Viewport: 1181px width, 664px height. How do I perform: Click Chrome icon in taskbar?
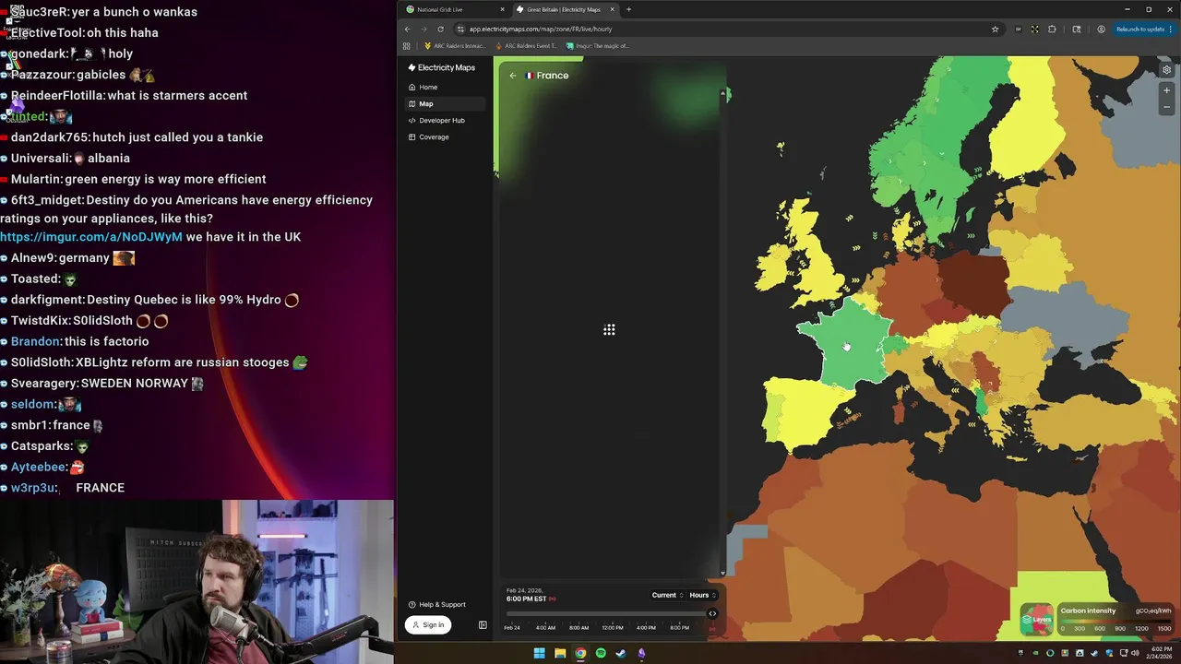pyautogui.click(x=580, y=653)
